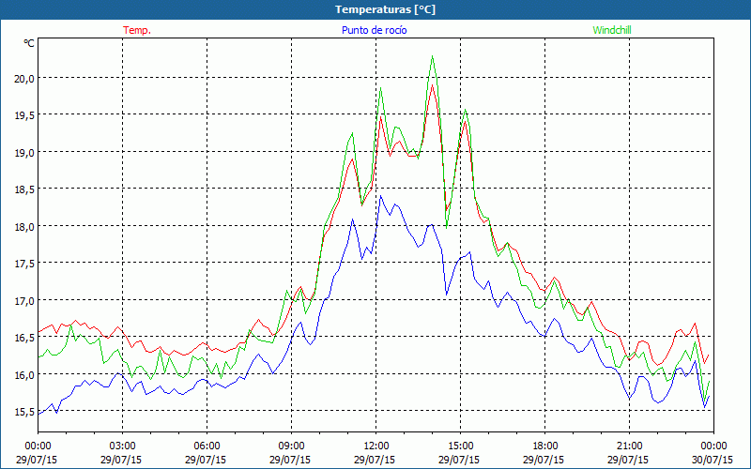Click the 06:00 time axis label

tap(207, 446)
